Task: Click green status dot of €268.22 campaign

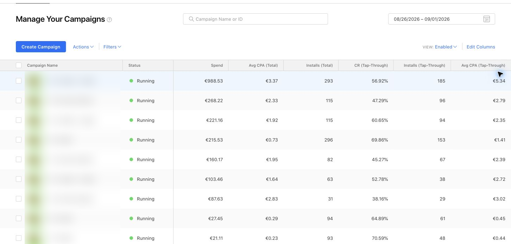Action: pyautogui.click(x=131, y=100)
